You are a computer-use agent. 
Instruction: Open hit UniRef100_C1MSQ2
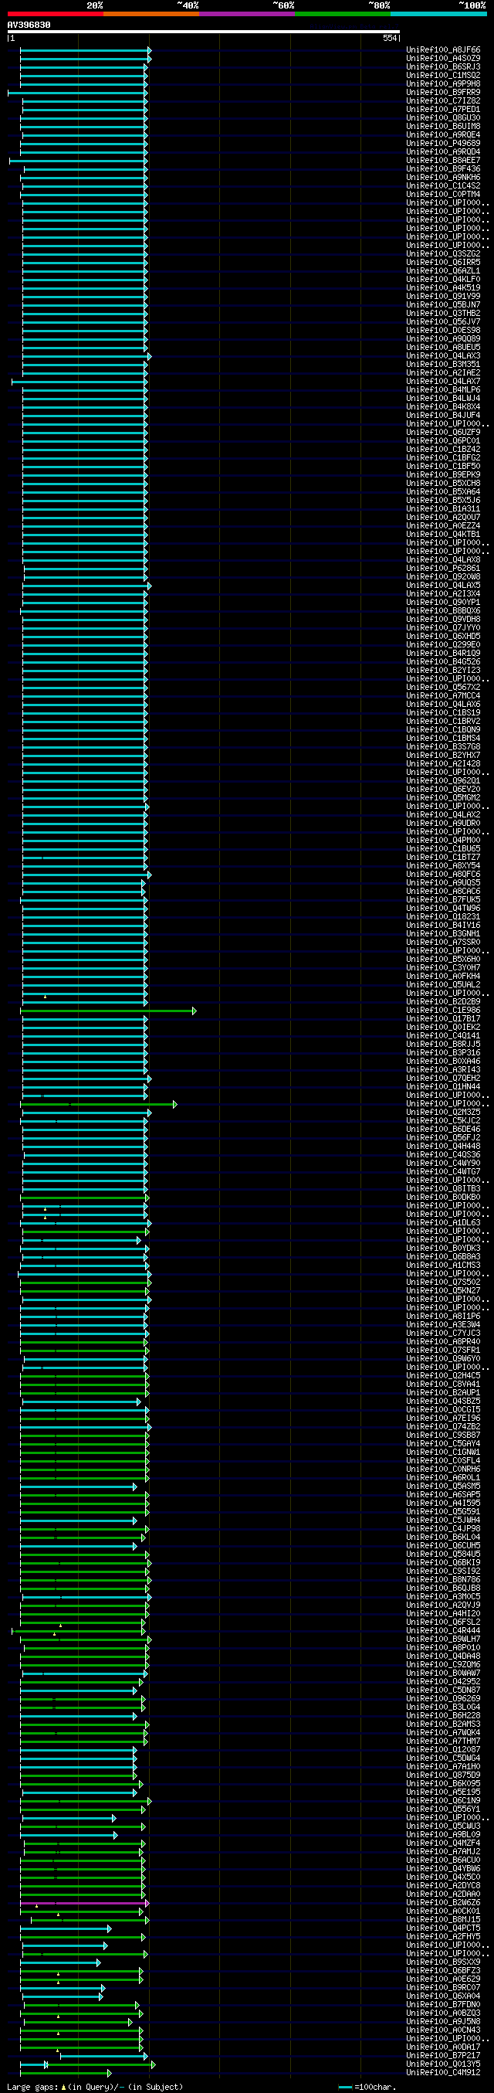point(443,76)
